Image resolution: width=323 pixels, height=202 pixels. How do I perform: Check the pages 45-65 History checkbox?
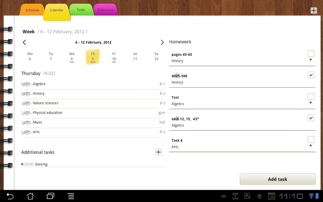tap(311, 53)
